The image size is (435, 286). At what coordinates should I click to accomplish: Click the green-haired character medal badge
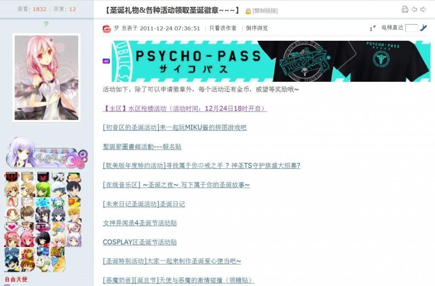(43, 189)
